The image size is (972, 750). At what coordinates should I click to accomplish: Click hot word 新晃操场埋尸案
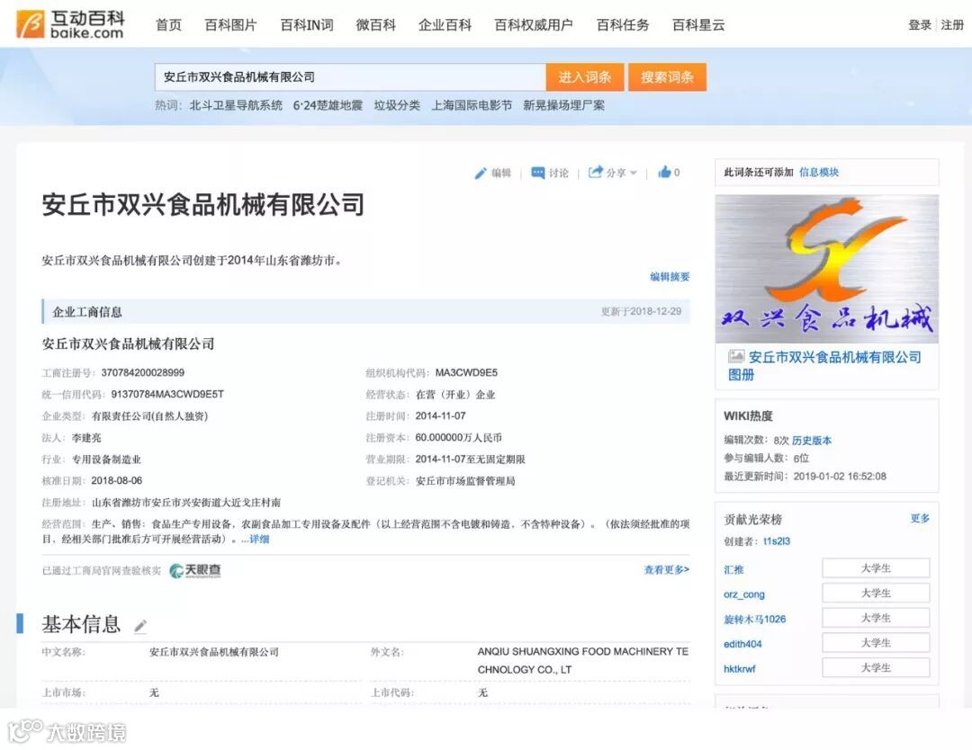click(563, 105)
